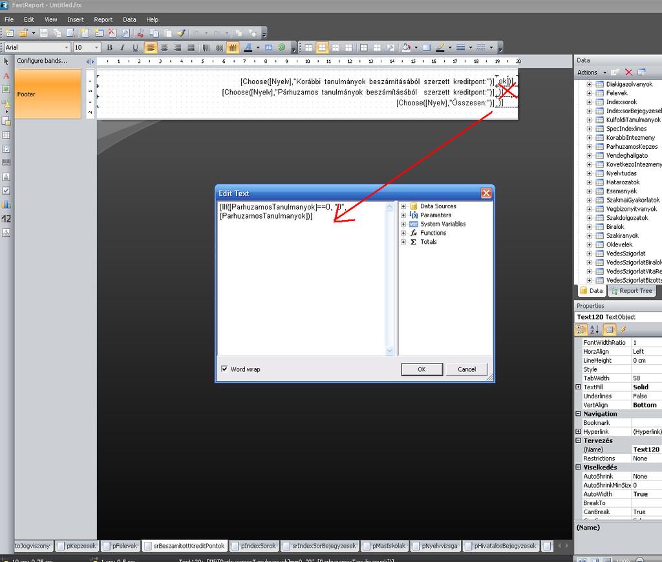The width and height of the screenshot is (662, 562).
Task: Click the Events lightning icon in Properties
Action: tap(623, 329)
